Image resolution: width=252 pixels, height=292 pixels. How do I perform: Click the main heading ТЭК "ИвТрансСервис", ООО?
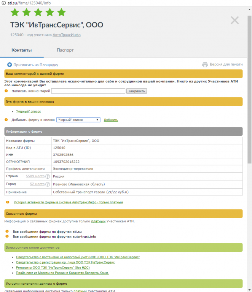point(57,25)
